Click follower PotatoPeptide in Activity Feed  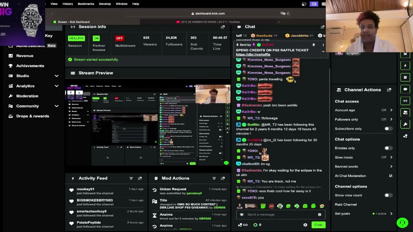tap(89, 222)
